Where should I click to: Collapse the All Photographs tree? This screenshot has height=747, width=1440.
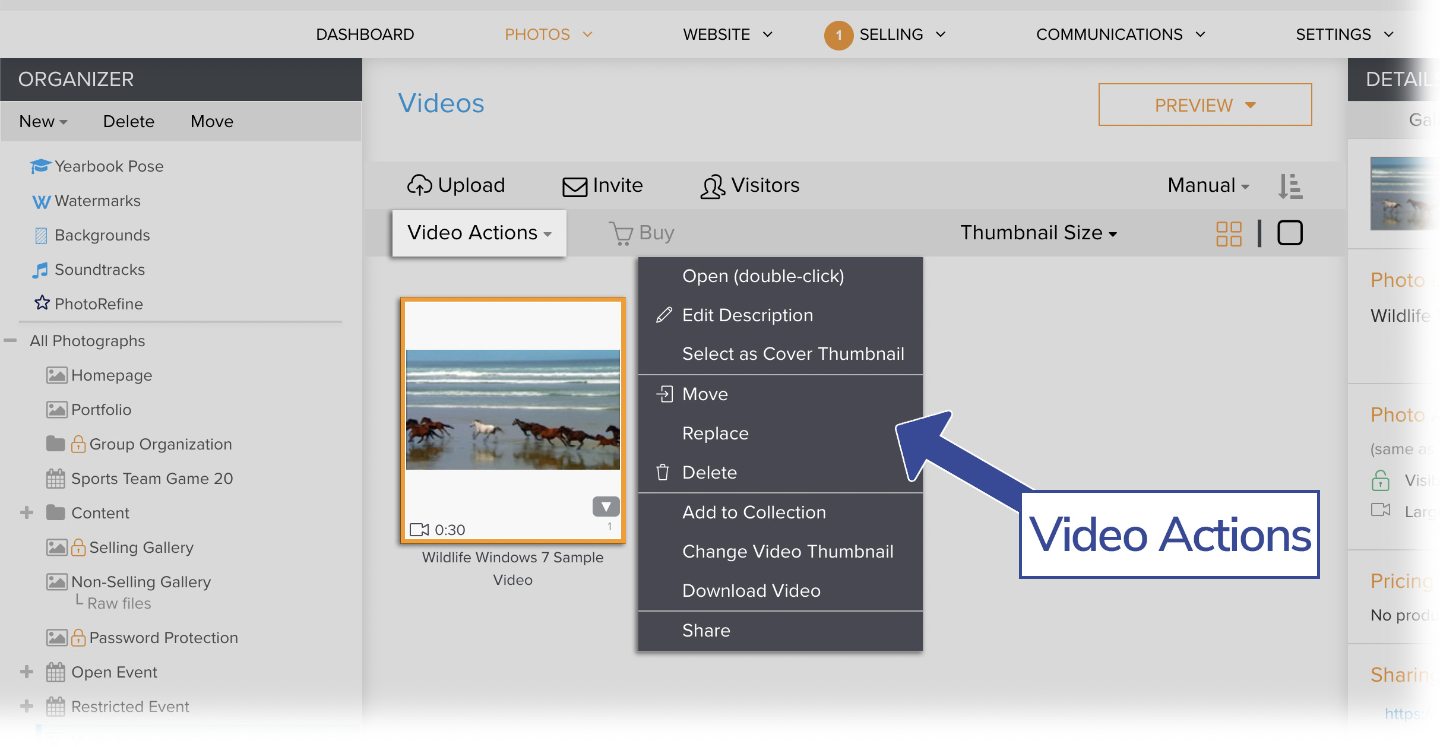point(10,341)
